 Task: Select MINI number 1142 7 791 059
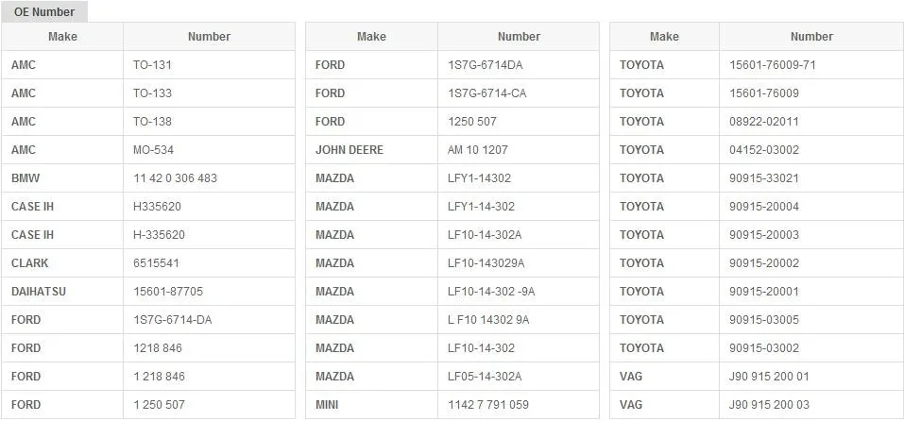coord(519,404)
